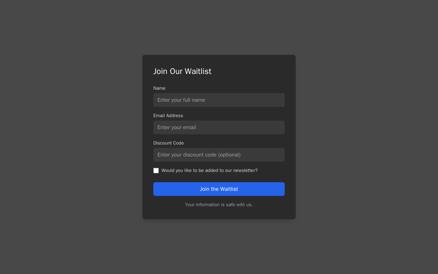Click the "Enter your email" placeholder text
The width and height of the screenshot is (438, 274).
177,127
